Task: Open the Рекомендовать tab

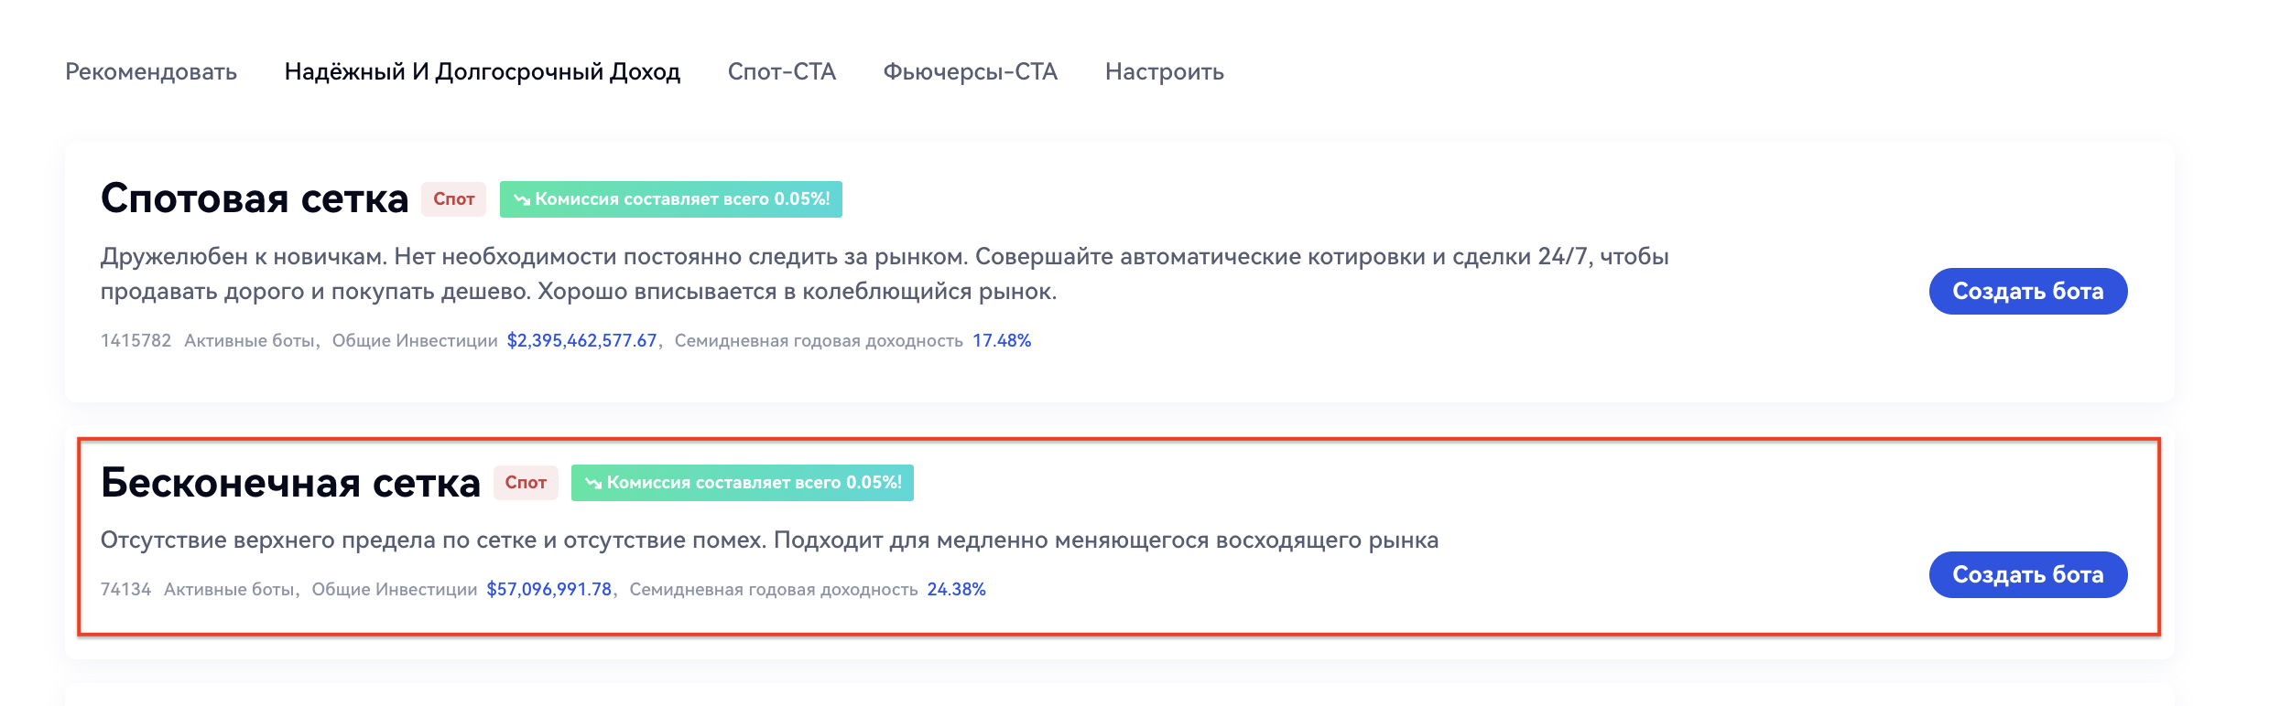Action: coord(151,71)
